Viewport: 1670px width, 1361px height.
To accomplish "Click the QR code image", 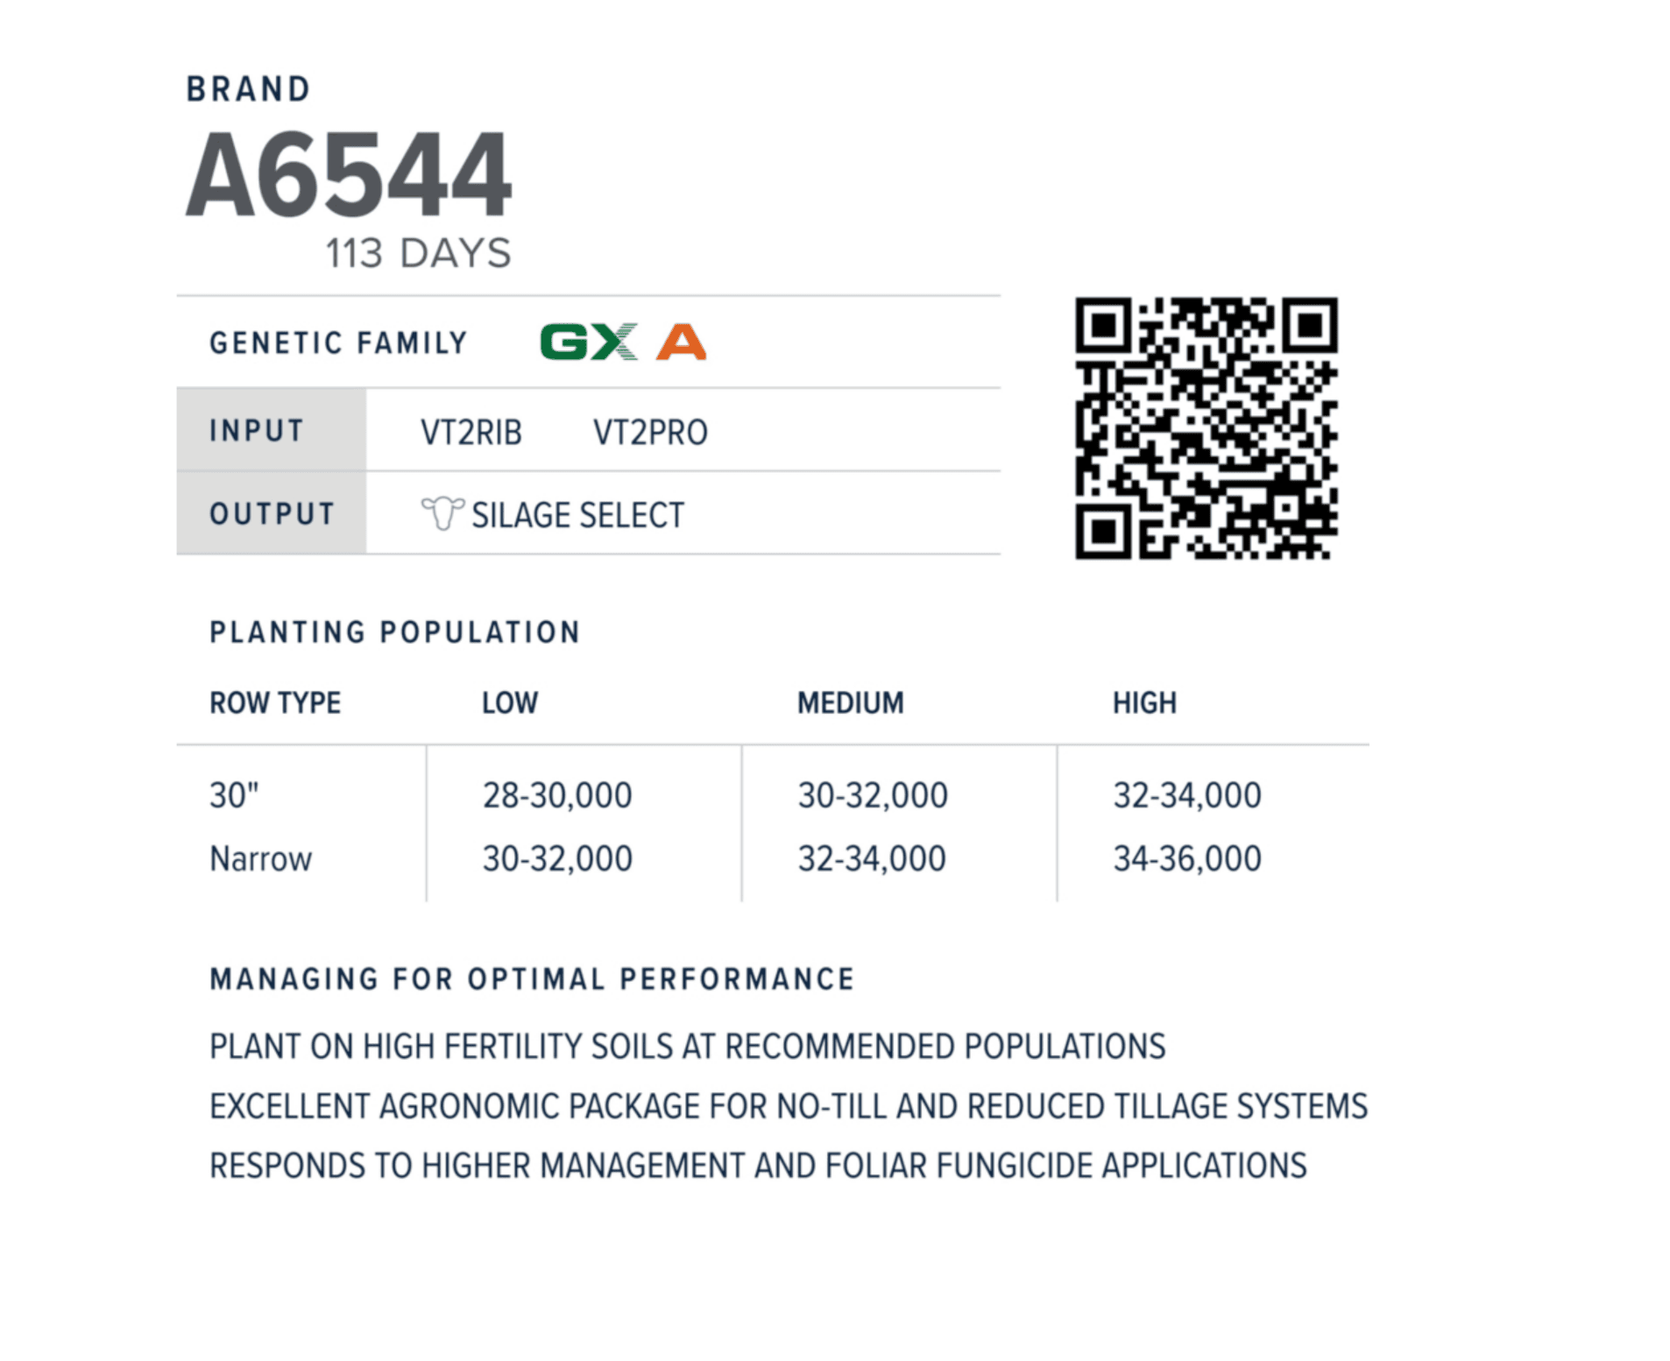I will click(1205, 427).
